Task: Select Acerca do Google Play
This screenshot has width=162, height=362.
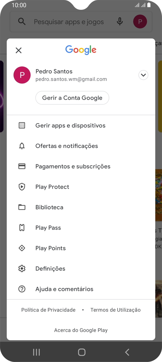Action: click(81, 330)
